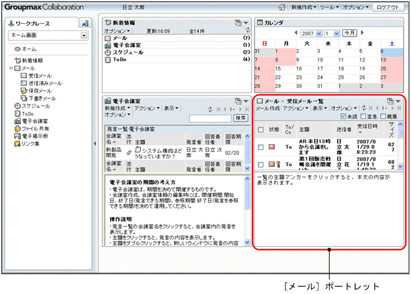The image size is (411, 294).
Task: Click メール作成 in the mail portlet
Action: coord(268,108)
